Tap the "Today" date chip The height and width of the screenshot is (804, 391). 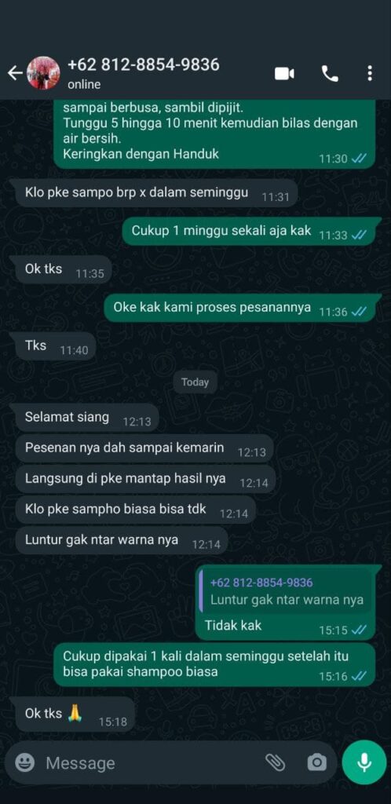coord(195,382)
